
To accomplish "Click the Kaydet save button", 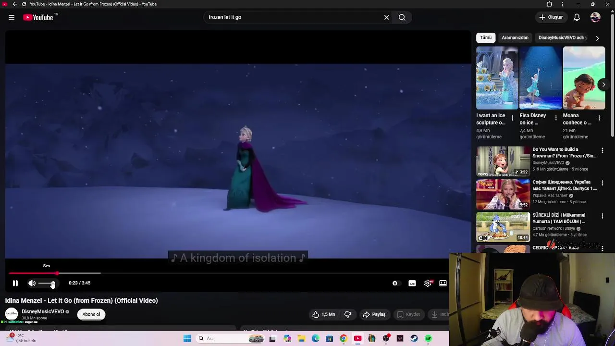I will [x=409, y=314].
